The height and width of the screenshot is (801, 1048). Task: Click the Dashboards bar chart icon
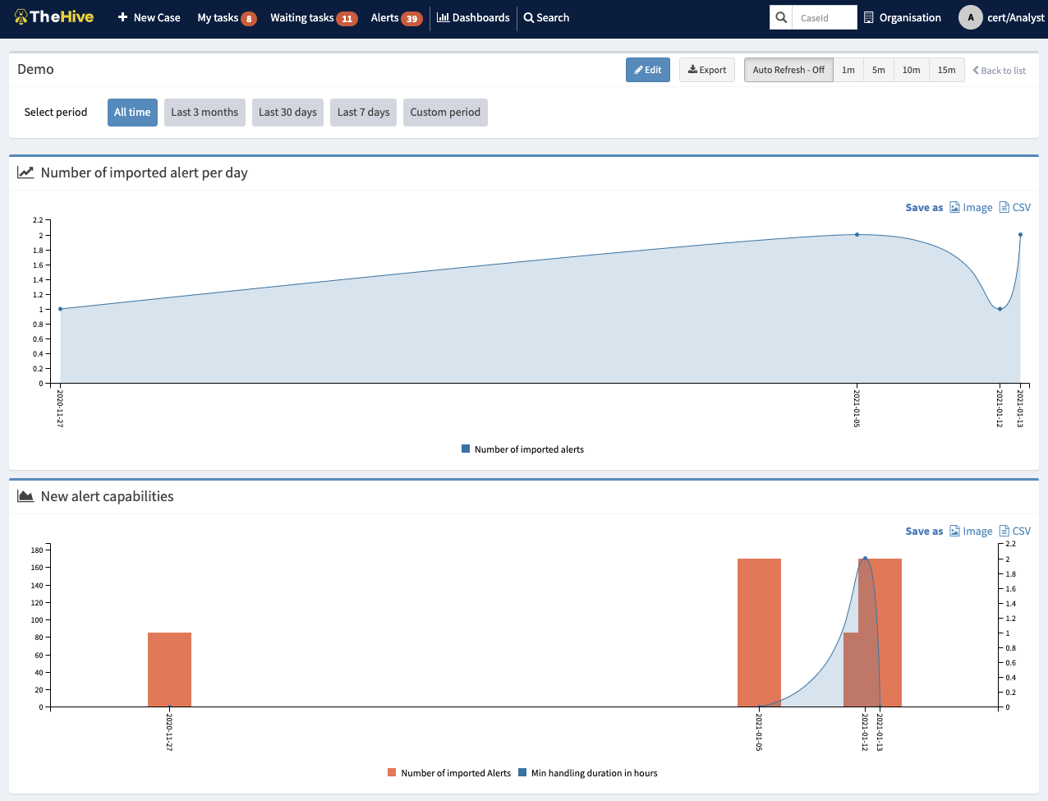[x=442, y=16]
